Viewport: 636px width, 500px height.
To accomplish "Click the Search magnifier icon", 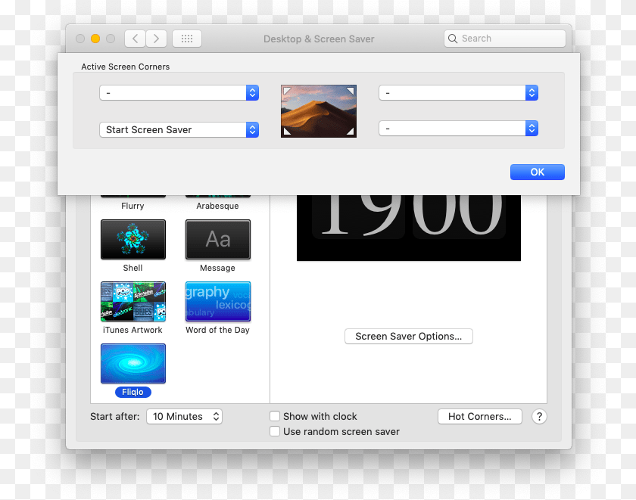I will [453, 39].
